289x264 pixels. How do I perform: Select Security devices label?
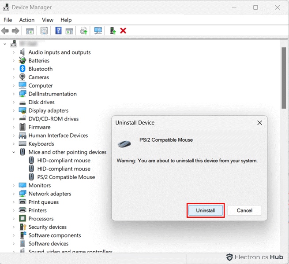click(x=47, y=227)
